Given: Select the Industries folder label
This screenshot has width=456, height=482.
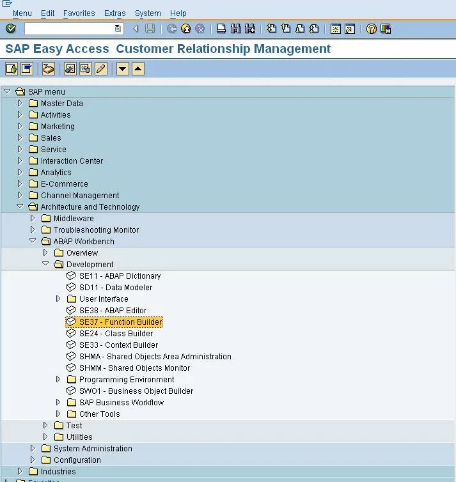Looking at the screenshot, I should point(58,472).
